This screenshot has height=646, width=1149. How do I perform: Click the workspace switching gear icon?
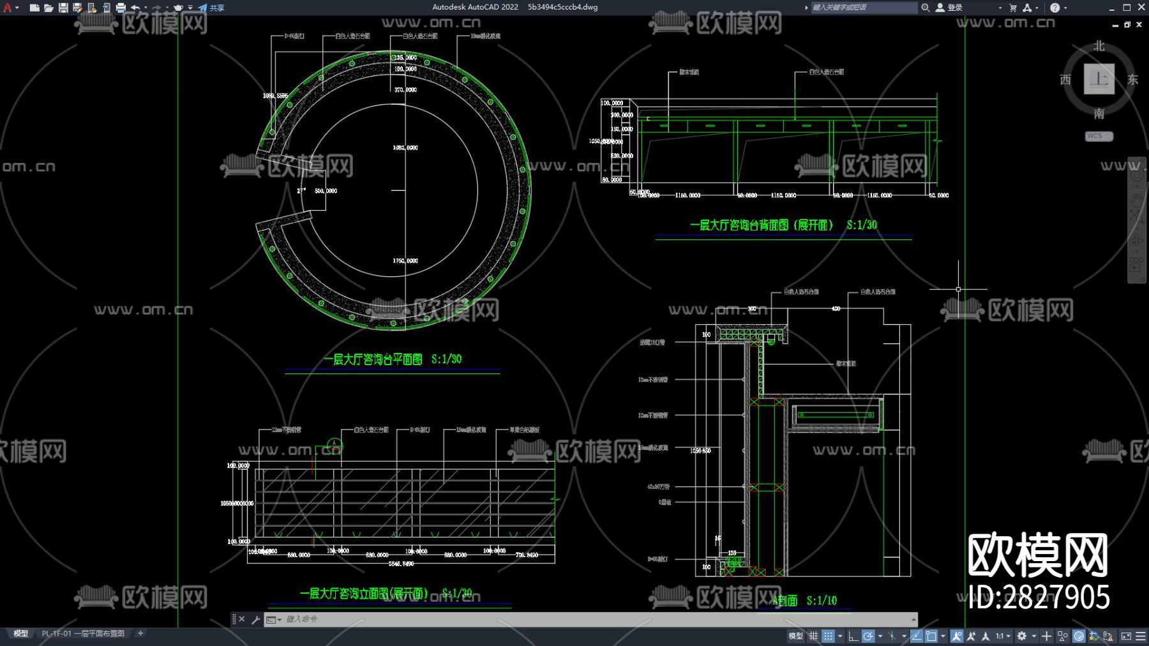click(x=1022, y=636)
